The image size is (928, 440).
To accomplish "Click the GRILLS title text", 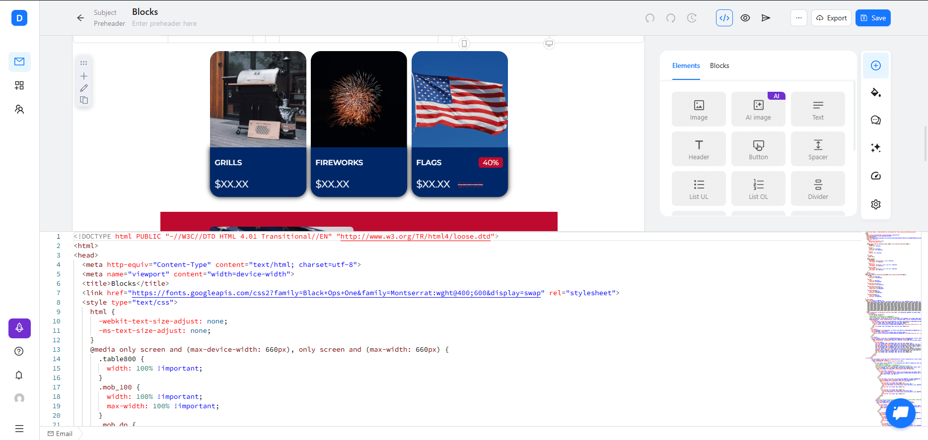I will click(228, 163).
